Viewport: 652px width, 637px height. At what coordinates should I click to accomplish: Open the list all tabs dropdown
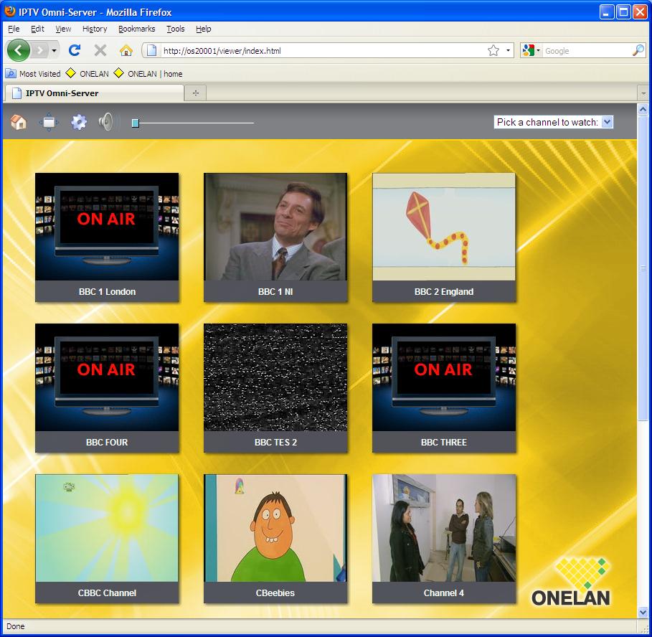coord(643,93)
